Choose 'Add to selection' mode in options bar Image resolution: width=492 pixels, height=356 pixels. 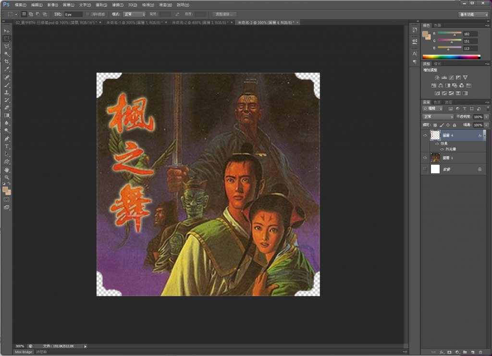[x=31, y=14]
